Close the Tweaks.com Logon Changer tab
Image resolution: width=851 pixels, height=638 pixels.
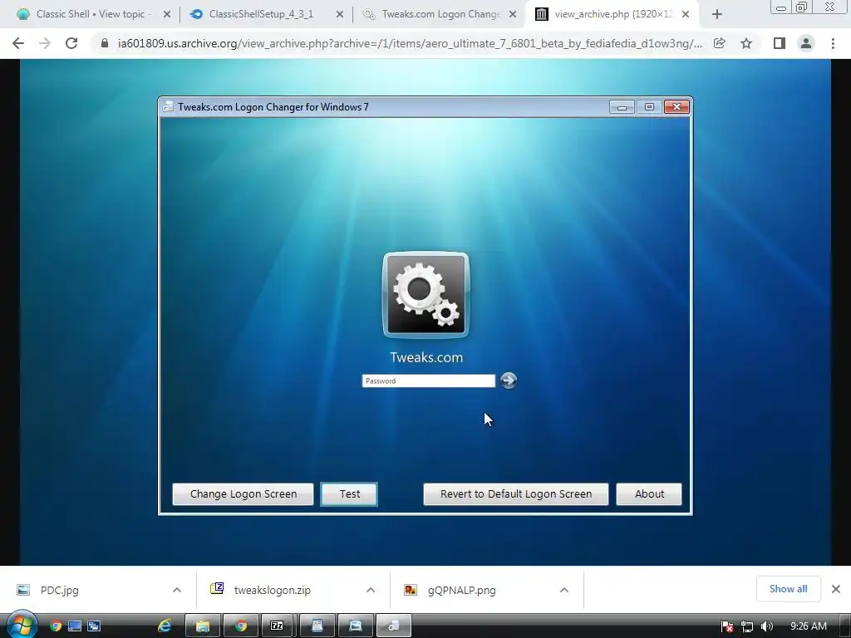tap(512, 15)
